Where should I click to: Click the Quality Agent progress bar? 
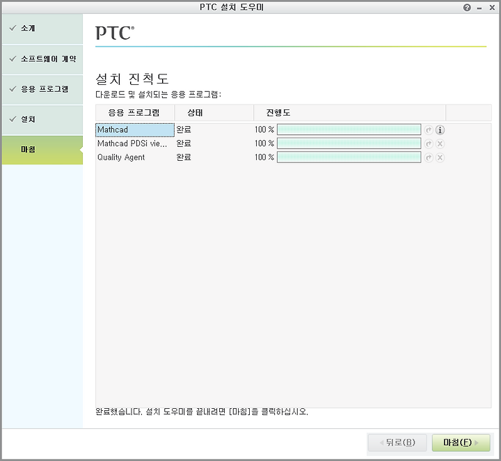pyautogui.click(x=349, y=157)
